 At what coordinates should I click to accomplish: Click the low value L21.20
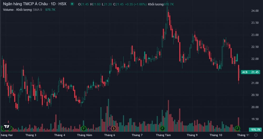pyautogui.click(x=107, y=4)
